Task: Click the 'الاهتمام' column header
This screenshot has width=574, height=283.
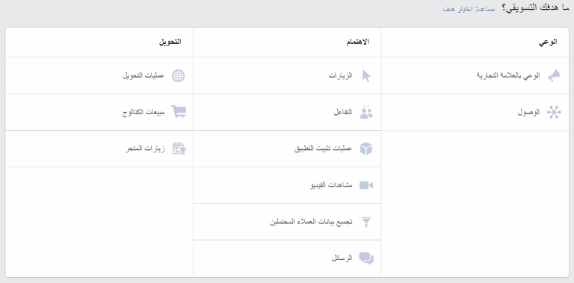Action: tap(358, 42)
